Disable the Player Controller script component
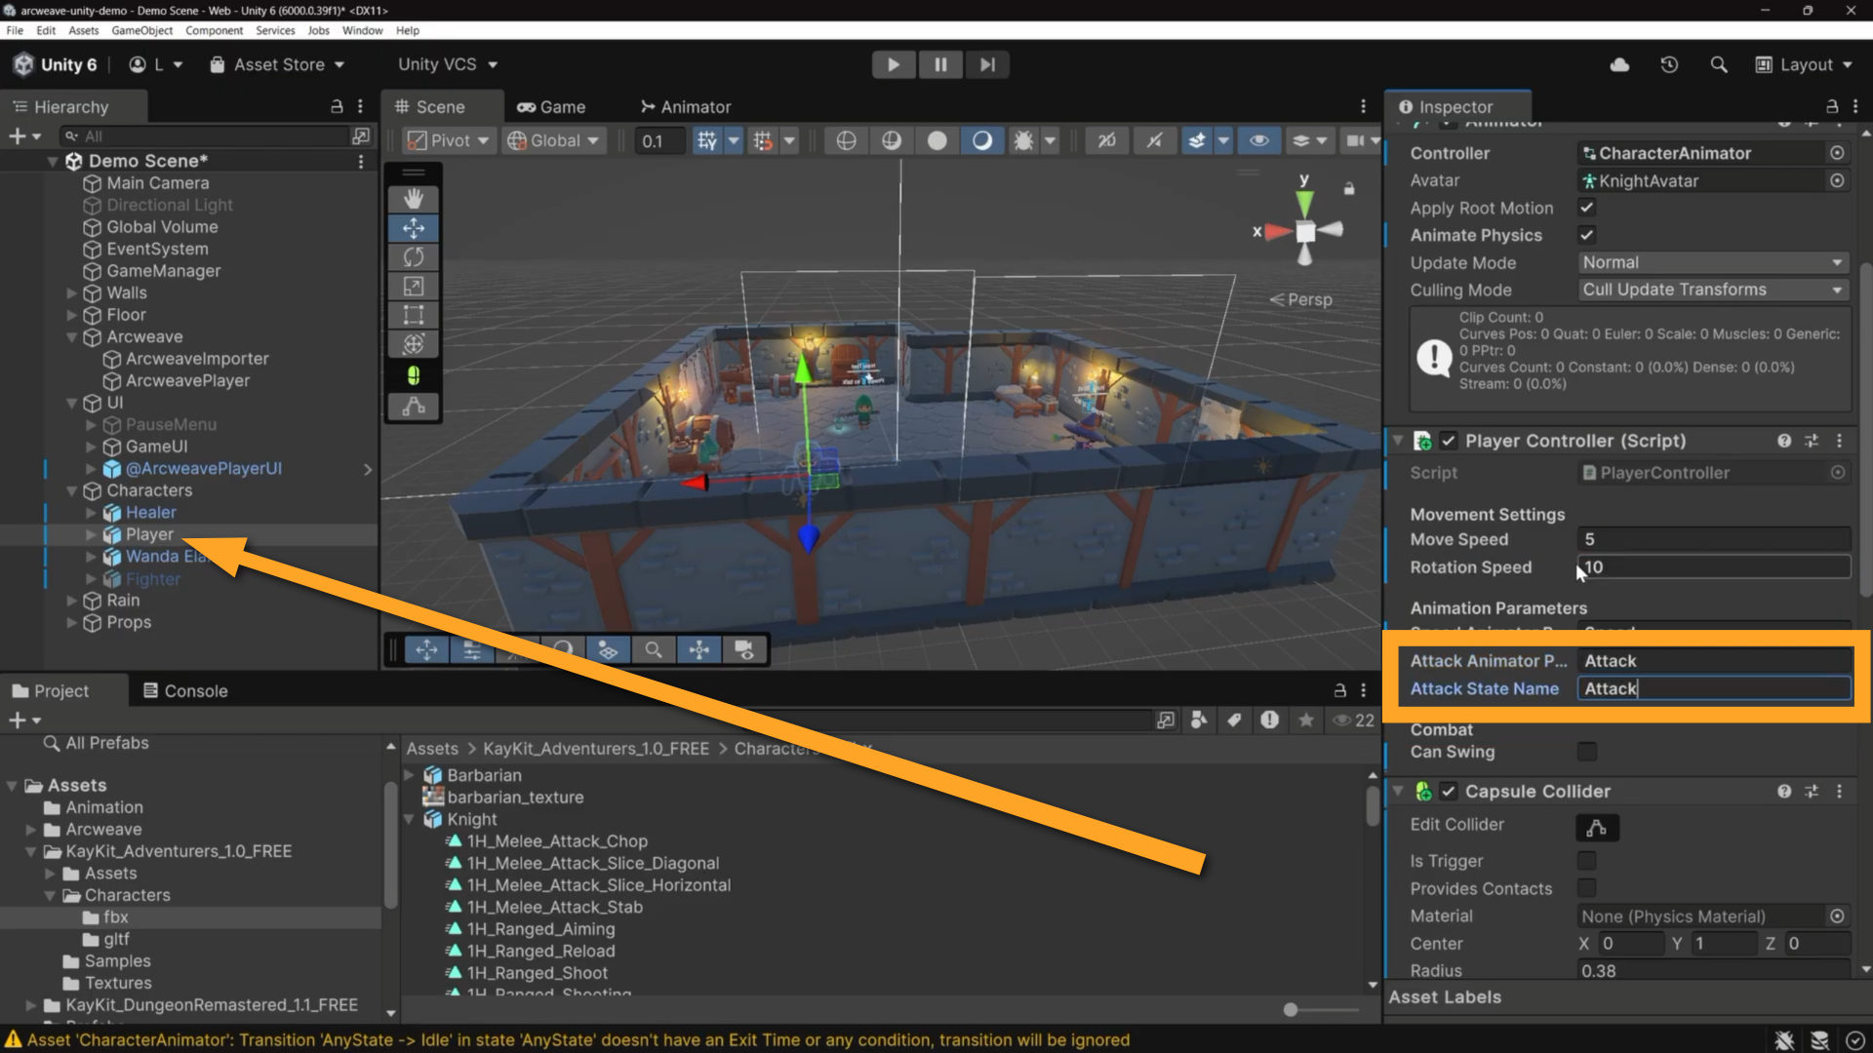 [x=1449, y=441]
